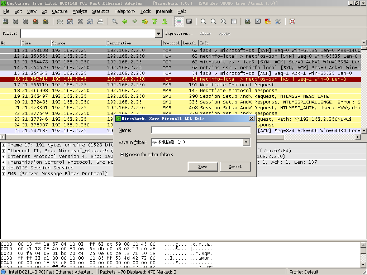Click hex pane scrollbar down arrow
The height and width of the screenshot is (275, 367).
point(363,265)
